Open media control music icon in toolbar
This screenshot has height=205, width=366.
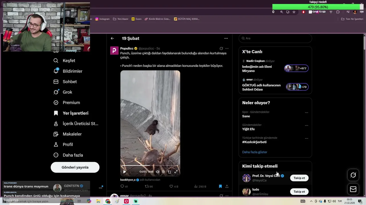[348, 12]
